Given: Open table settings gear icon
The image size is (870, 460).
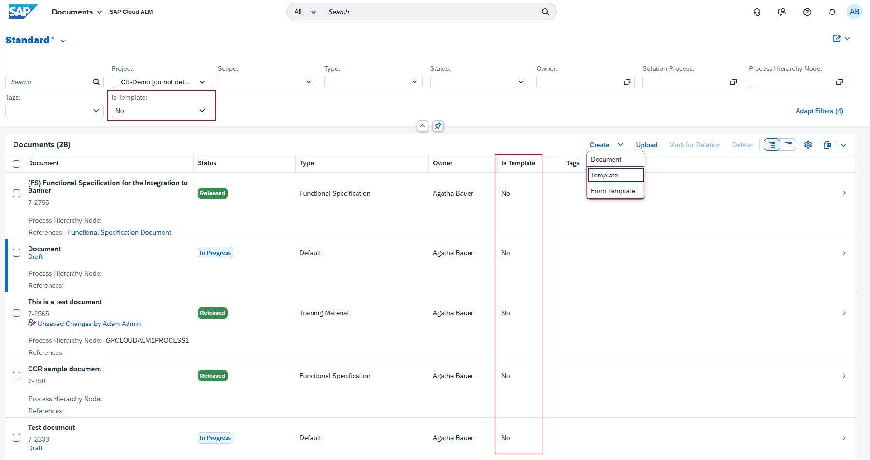Looking at the screenshot, I should pyautogui.click(x=808, y=145).
